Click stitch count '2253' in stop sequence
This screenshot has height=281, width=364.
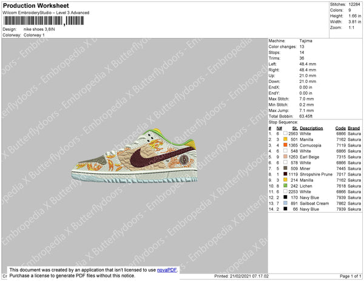click(293, 191)
